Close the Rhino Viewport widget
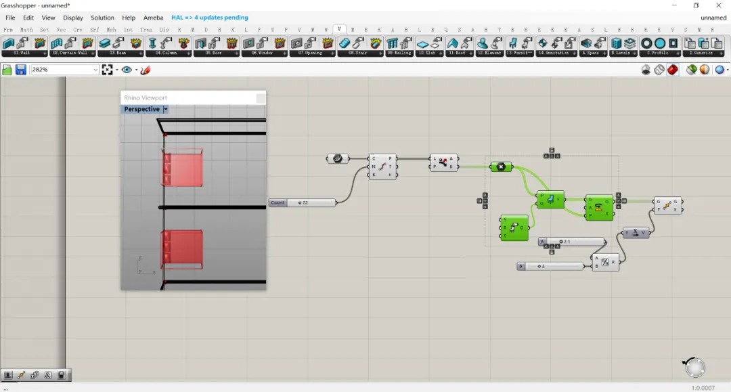Image resolution: width=731 pixels, height=392 pixels. 261,98
